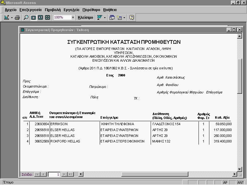Click the report title ΣΥΓΚΕΝΤΡΩΤΙΚΗ ΚΑΤΑΣΤΑΣΗ ΠΡΟΜΗΘΕΥΤΩΝ

[124, 42]
